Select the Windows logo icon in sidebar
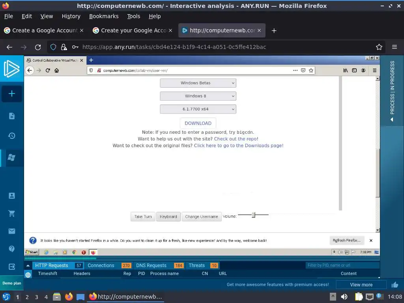The image size is (404, 303). 11,157
